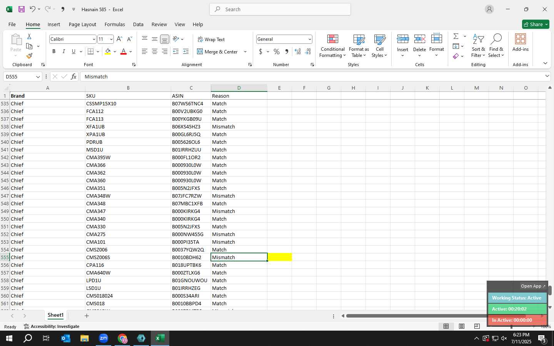The image size is (554, 346).
Task: Switch to the Formulas tab
Action: (115, 24)
